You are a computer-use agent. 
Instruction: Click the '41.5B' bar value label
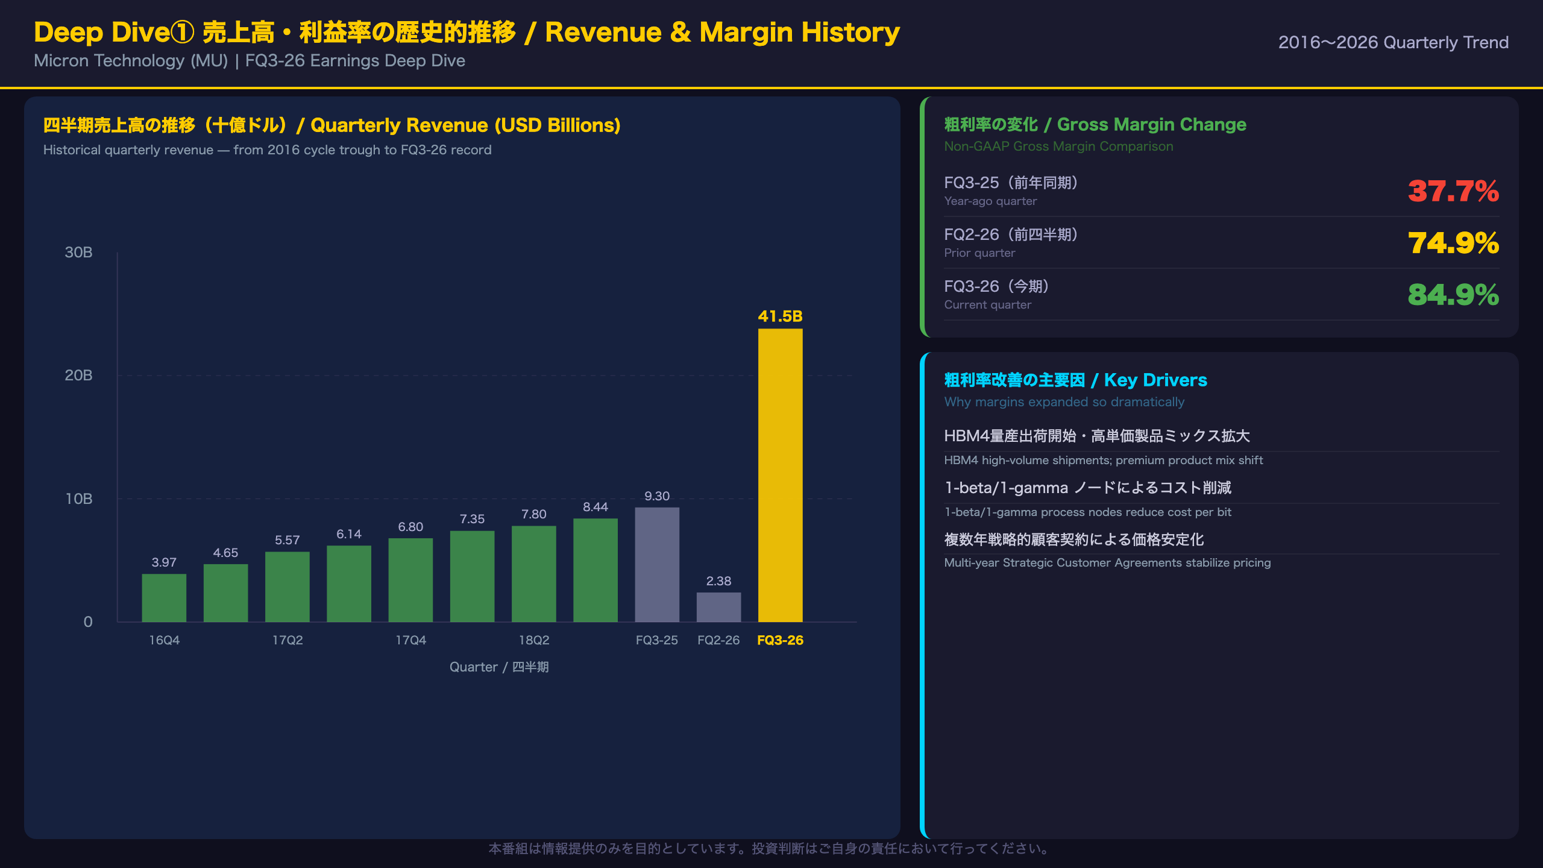pos(780,316)
